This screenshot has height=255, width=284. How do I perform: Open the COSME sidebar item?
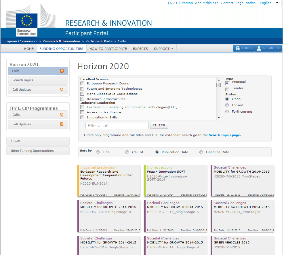(38, 141)
